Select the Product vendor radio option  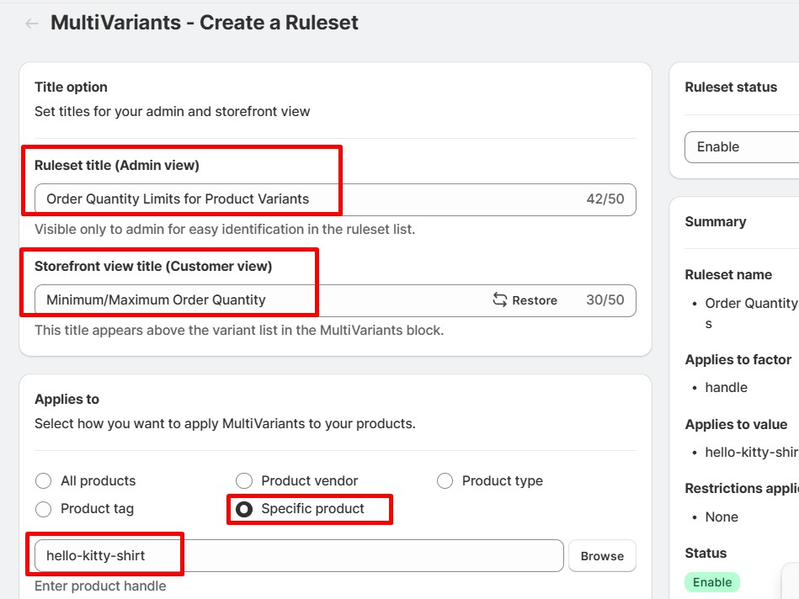[244, 481]
